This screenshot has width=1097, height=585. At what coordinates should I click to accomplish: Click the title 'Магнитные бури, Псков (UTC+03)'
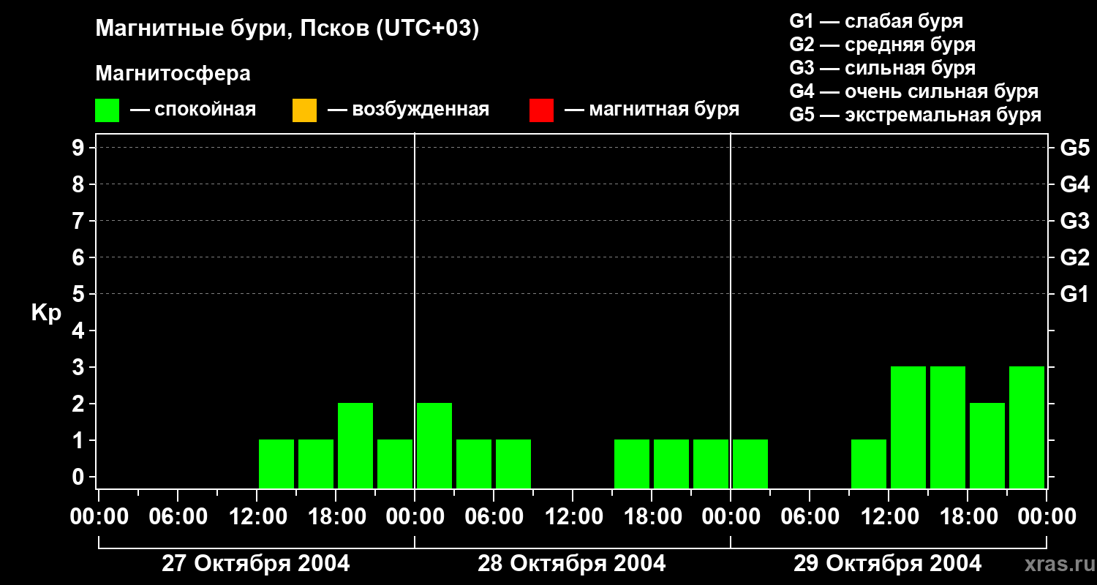(x=287, y=30)
